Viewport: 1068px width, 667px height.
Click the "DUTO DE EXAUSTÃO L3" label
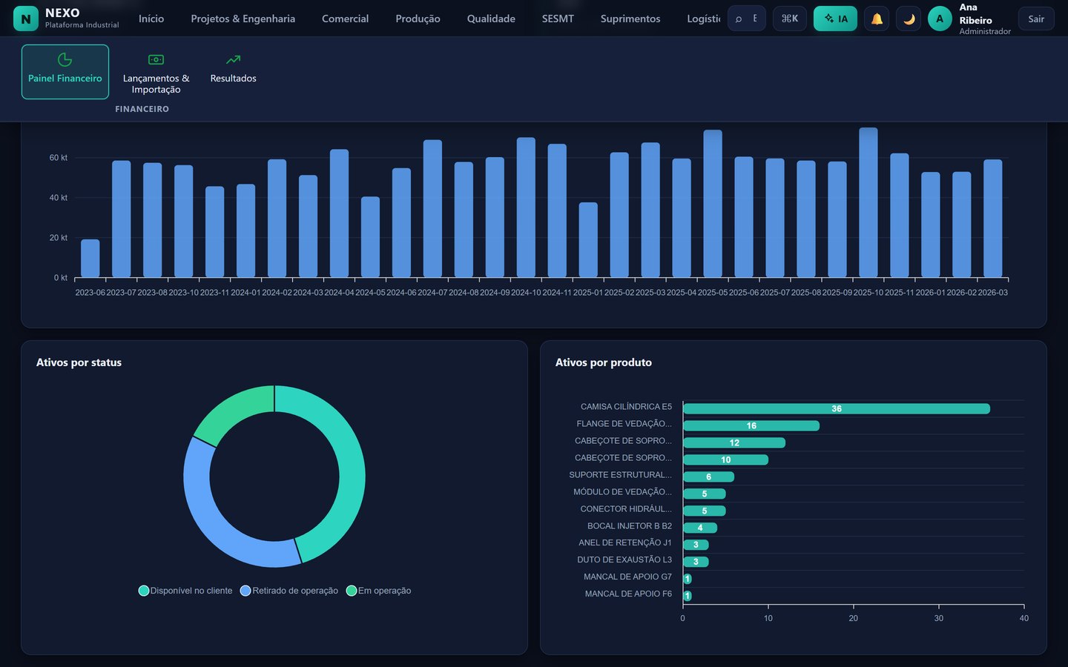point(624,560)
